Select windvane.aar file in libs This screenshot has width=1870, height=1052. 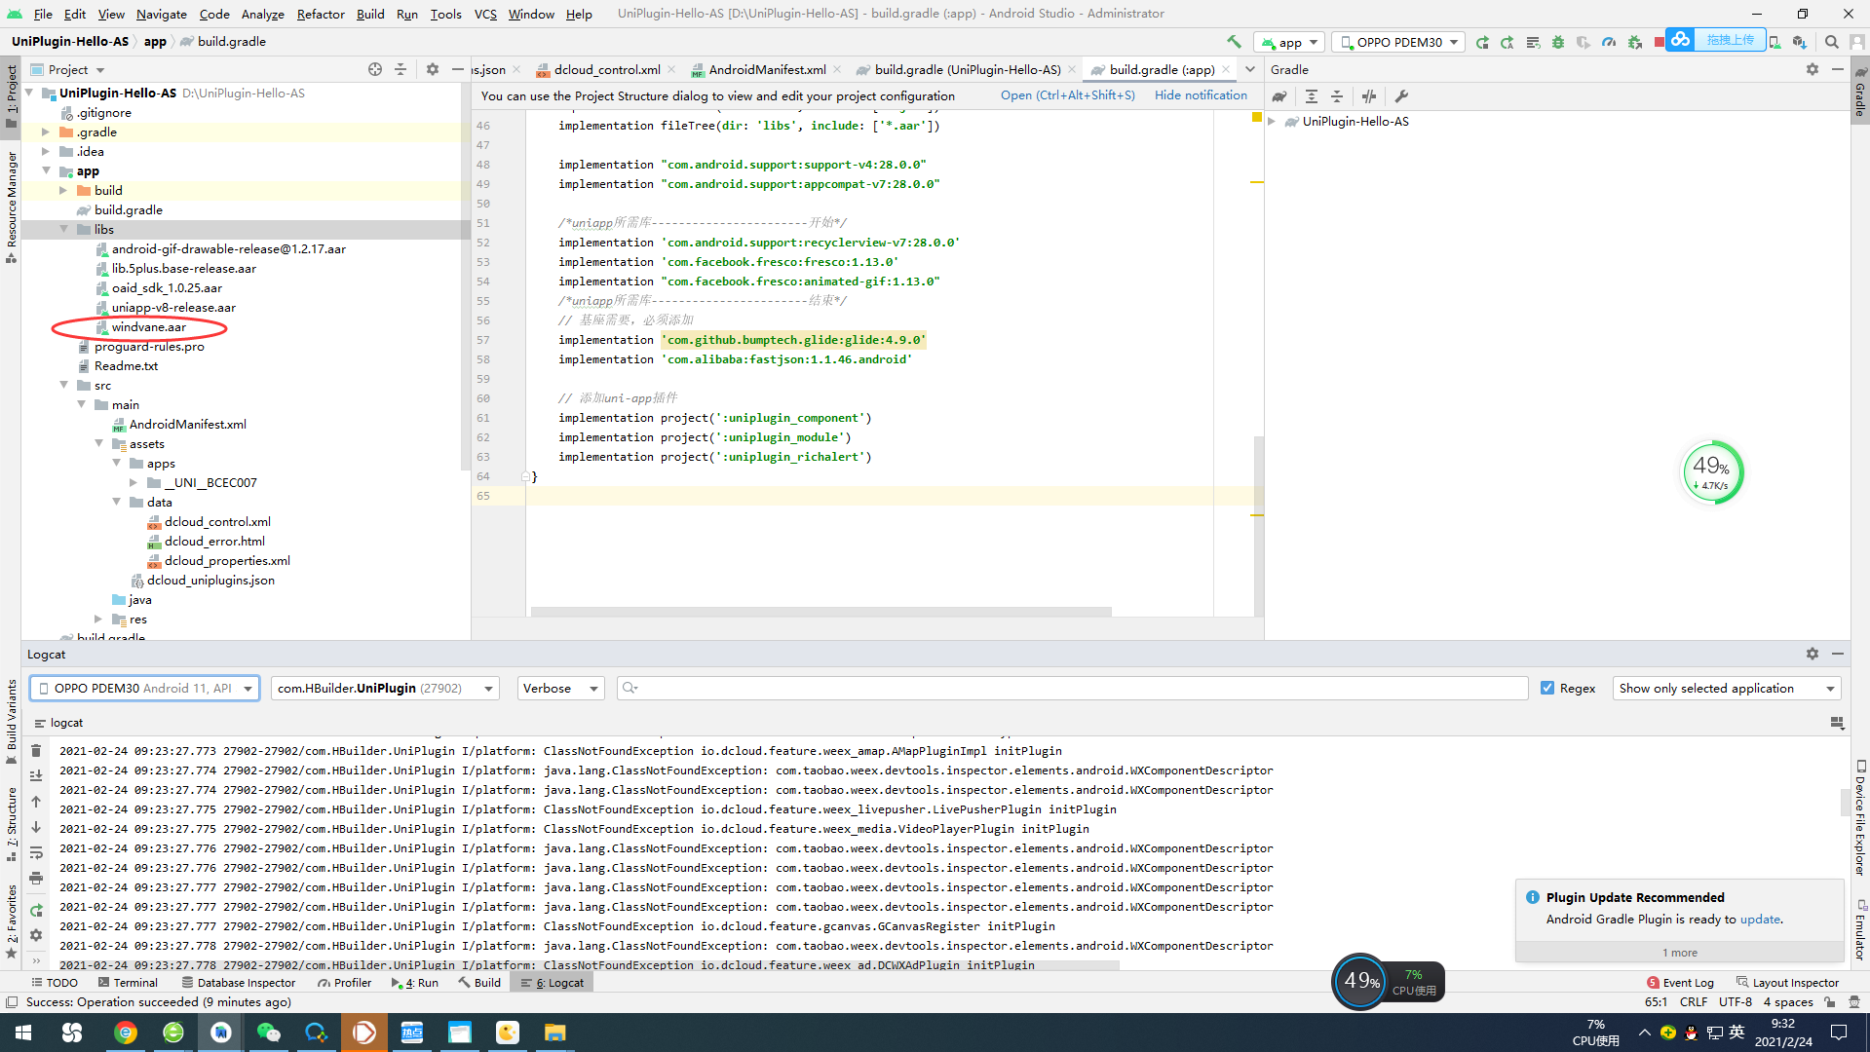tap(148, 326)
